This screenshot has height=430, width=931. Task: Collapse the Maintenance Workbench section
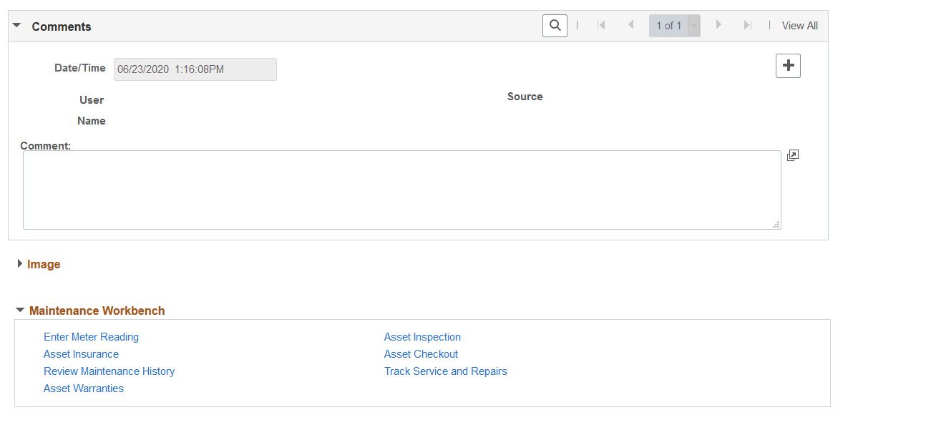click(x=20, y=310)
